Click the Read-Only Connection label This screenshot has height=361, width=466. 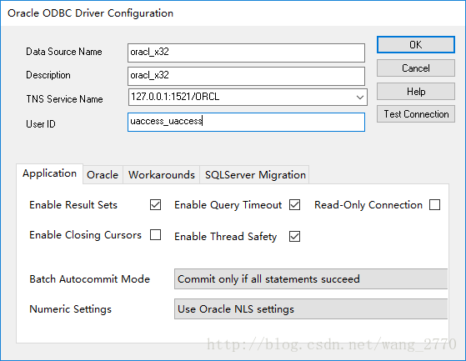click(x=368, y=205)
